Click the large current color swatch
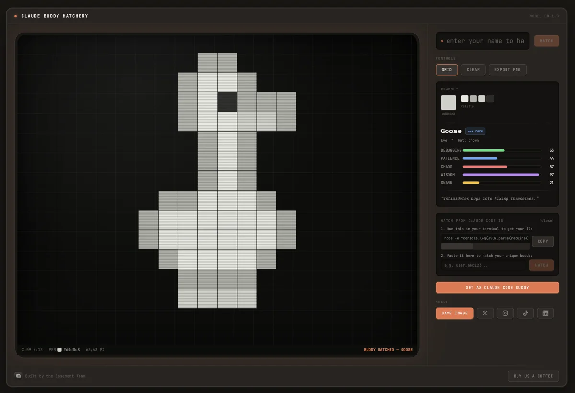 (448, 102)
